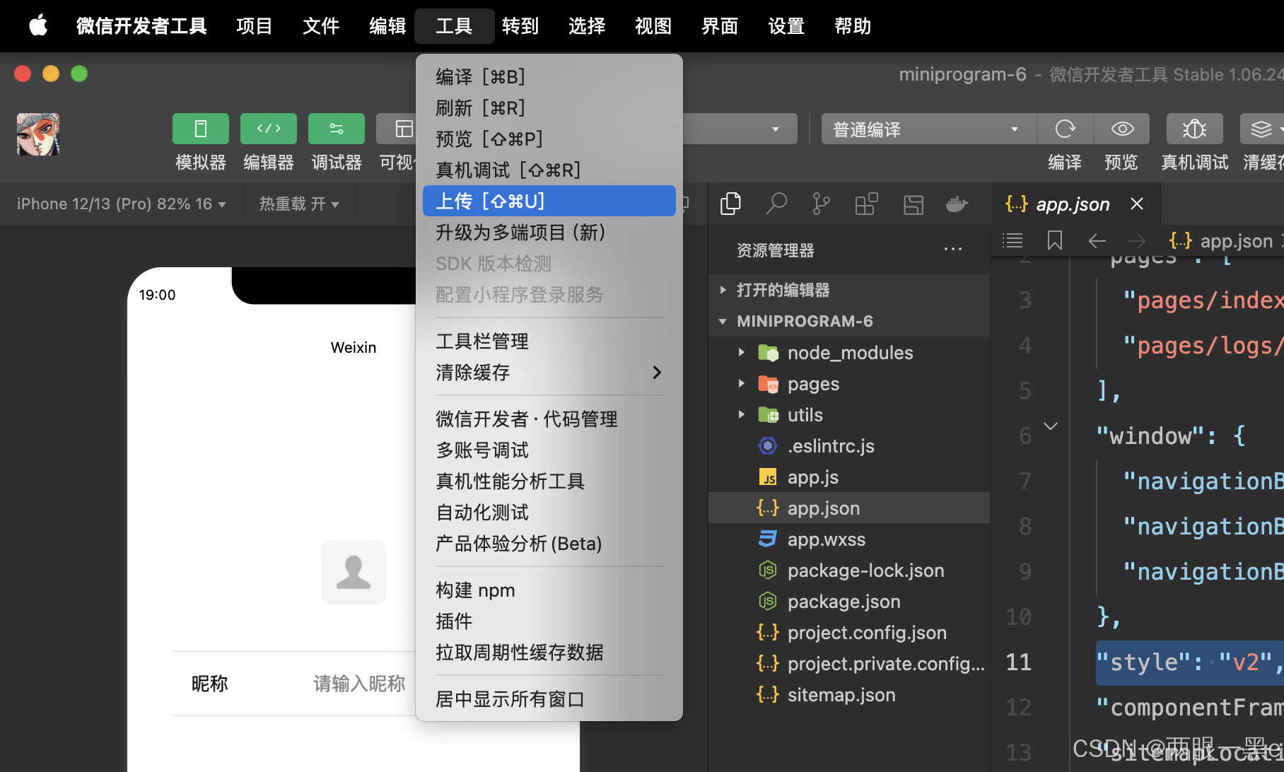Image resolution: width=1284 pixels, height=772 pixels.
Task: Click the navigate forward arrow icon
Action: 1137,241
